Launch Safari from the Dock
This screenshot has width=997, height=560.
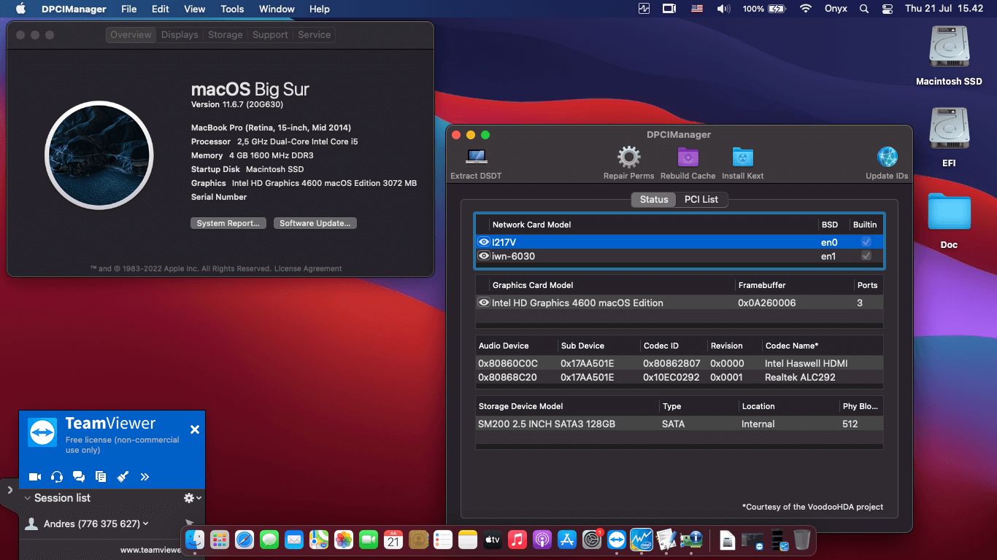point(245,540)
